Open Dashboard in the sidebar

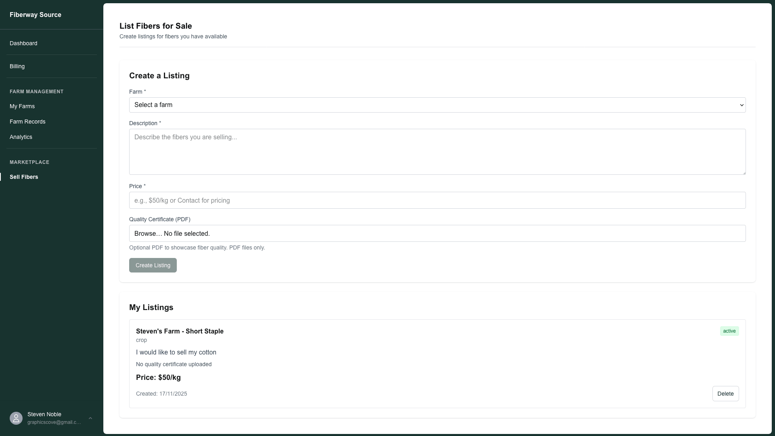pos(23,43)
